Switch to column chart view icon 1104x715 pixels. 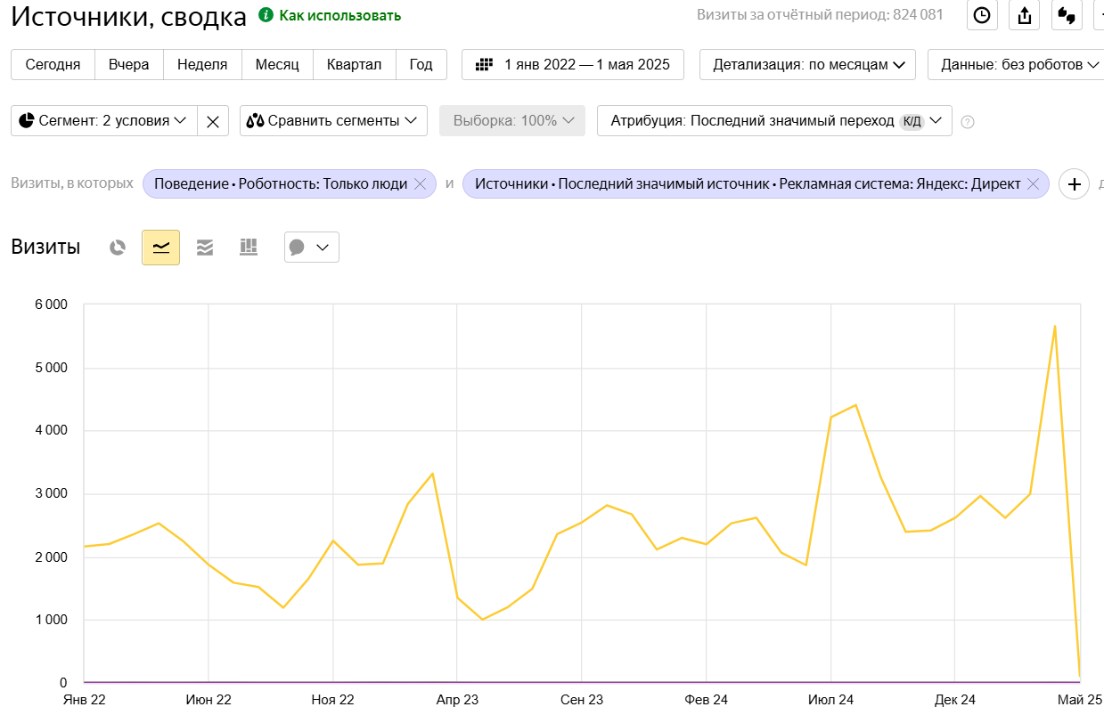(249, 248)
